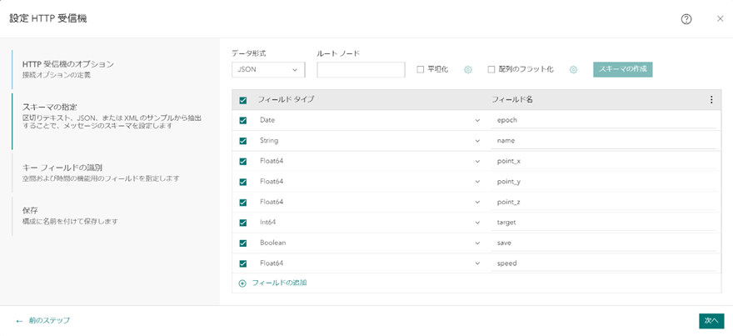Open settings gear next to 平坦化
The image size is (733, 336).
click(x=468, y=70)
